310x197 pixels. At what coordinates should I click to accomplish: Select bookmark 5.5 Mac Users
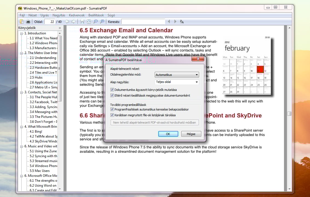tap(40, 171)
